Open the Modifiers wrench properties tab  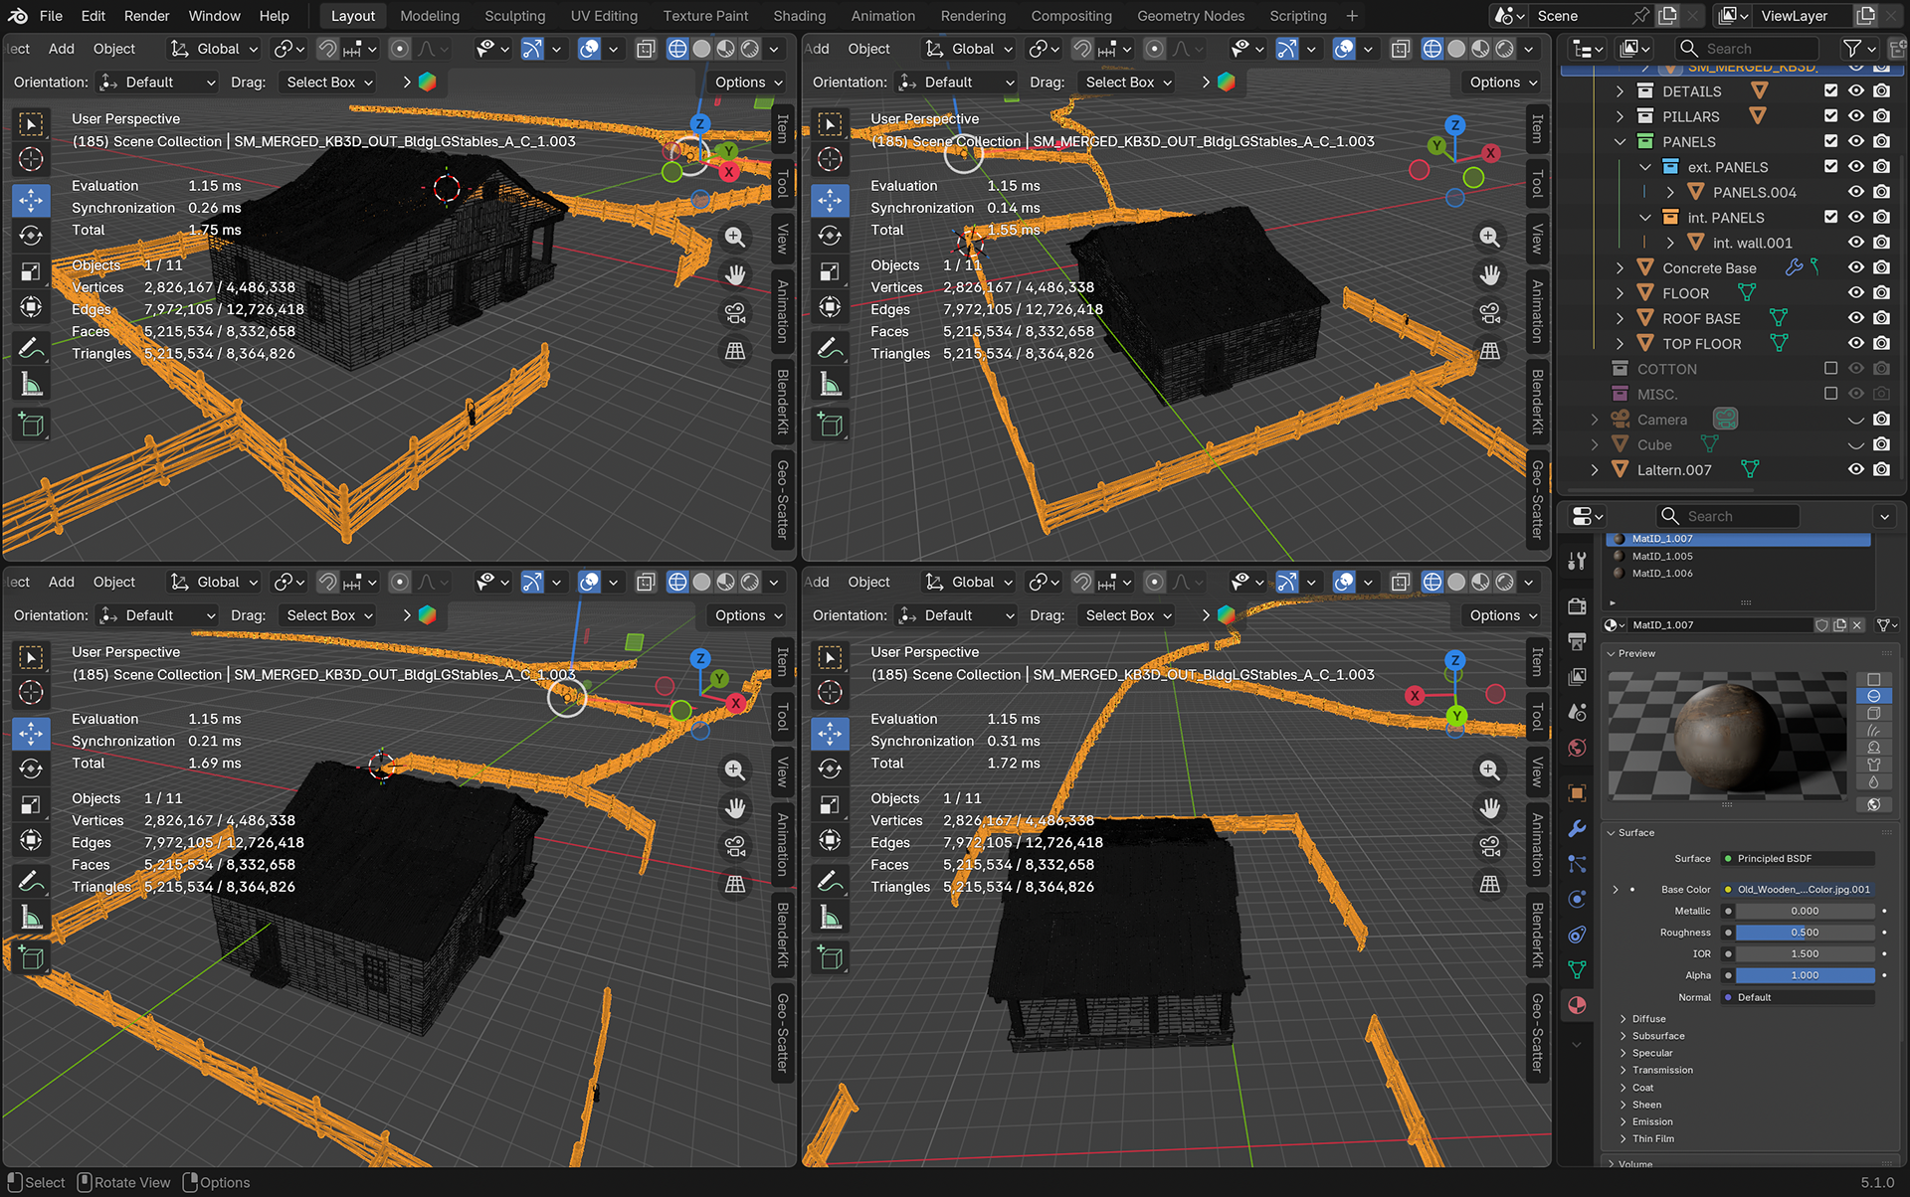click(x=1577, y=828)
